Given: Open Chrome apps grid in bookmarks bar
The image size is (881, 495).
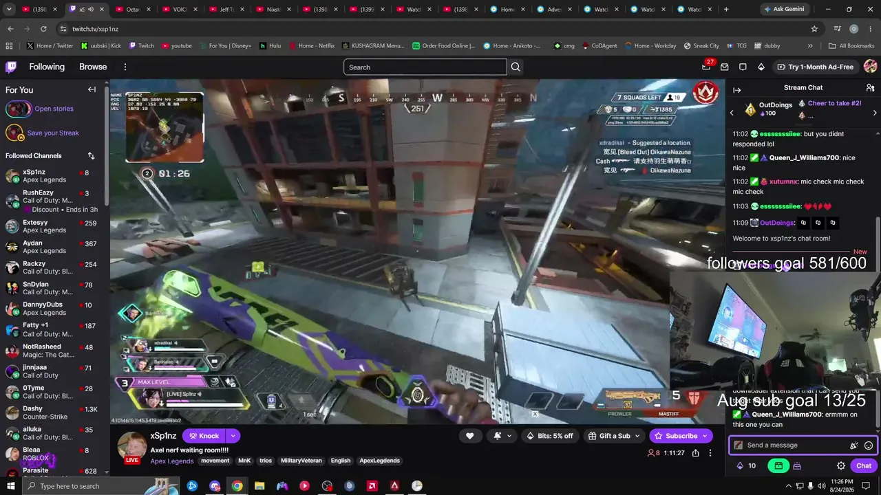Looking at the screenshot, I should (9, 46).
